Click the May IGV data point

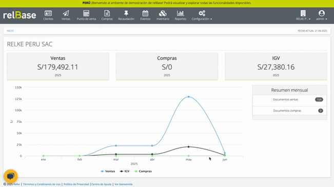click(x=188, y=147)
